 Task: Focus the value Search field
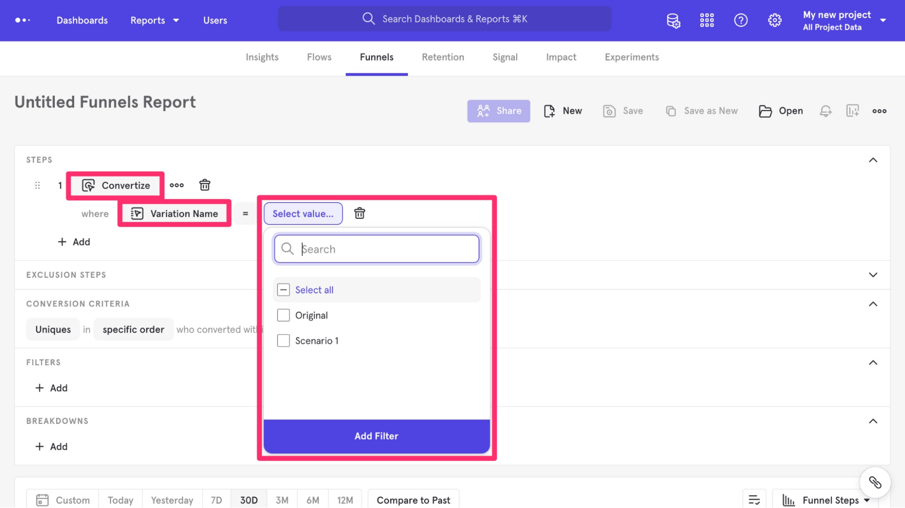(x=377, y=249)
